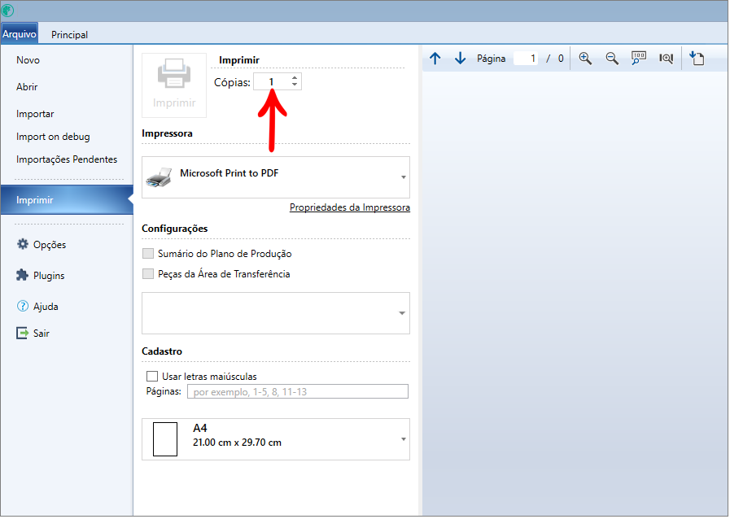
Task: Click the zoom 100% preview icon
Action: pos(639,59)
